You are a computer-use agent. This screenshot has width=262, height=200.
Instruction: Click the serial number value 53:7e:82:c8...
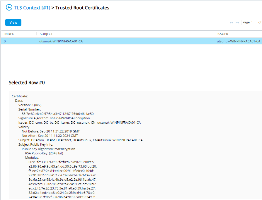coord(58,114)
